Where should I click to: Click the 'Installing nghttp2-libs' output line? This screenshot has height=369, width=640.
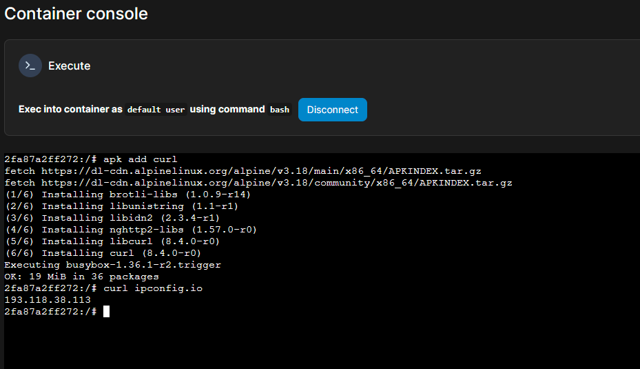[x=131, y=230]
